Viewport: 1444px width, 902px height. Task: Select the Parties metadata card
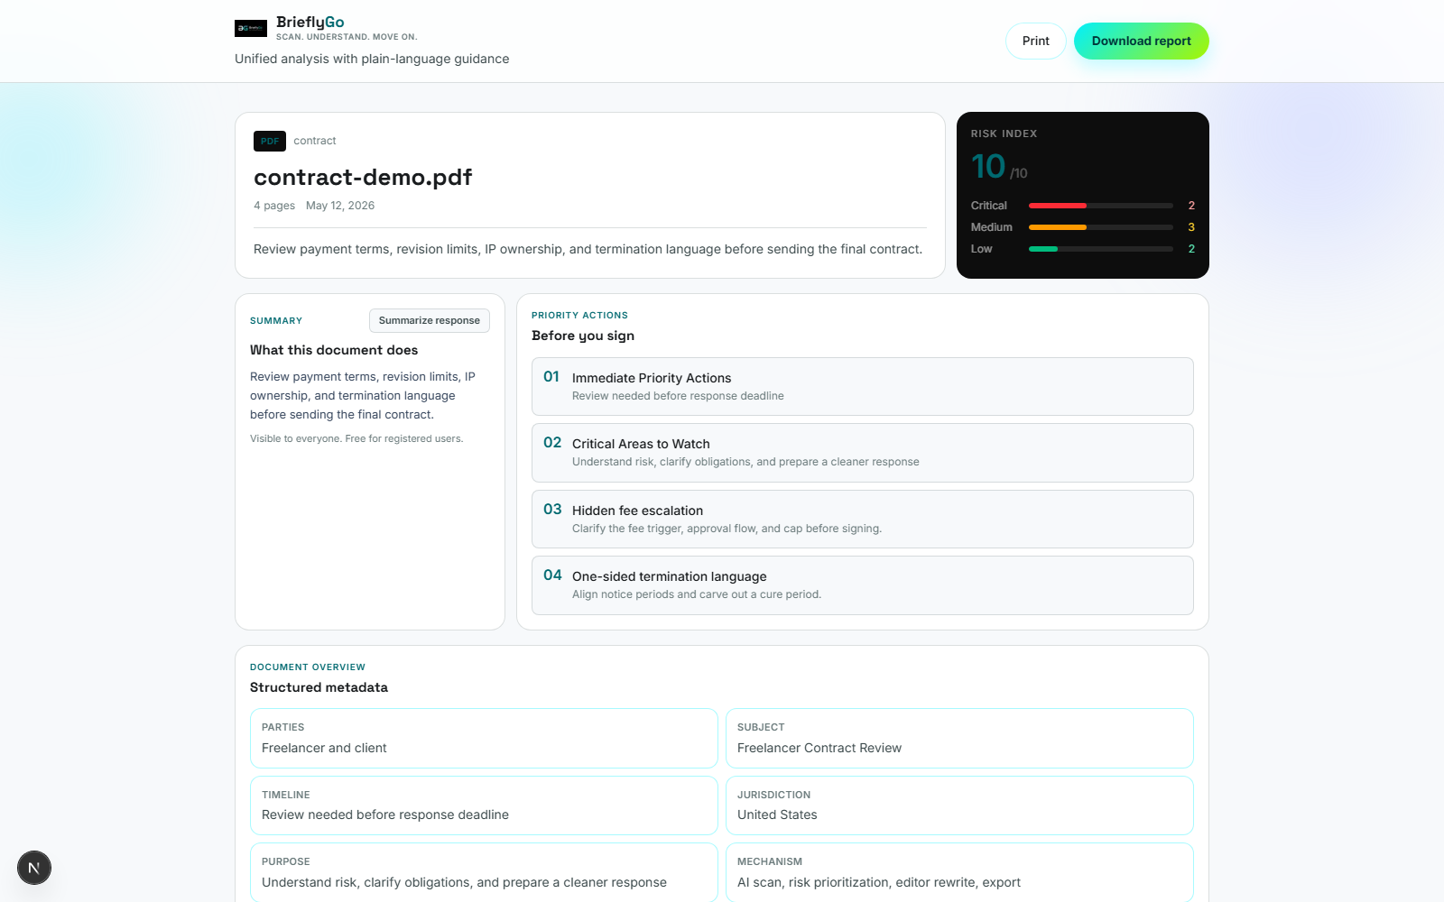484,738
